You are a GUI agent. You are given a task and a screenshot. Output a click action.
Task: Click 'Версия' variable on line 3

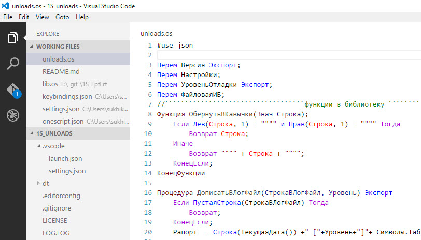tap(193, 65)
